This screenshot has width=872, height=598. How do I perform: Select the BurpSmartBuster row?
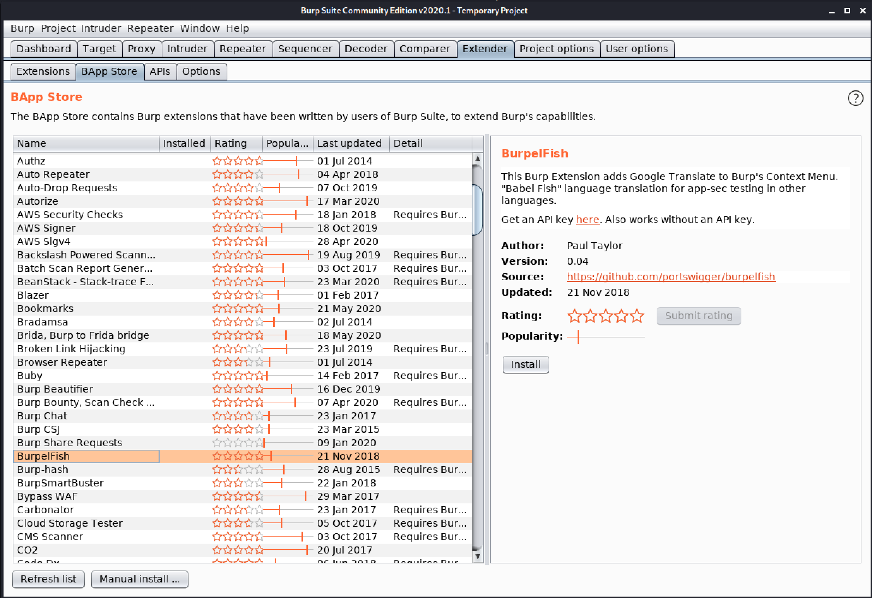(x=243, y=483)
